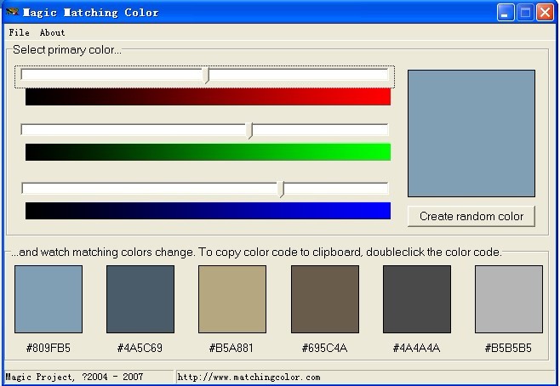
Task: Select the #809FB5 matching color swatch
Action: 49,299
